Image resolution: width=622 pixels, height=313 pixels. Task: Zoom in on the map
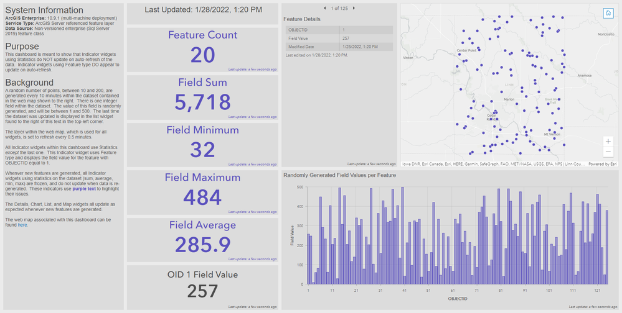coord(608,142)
